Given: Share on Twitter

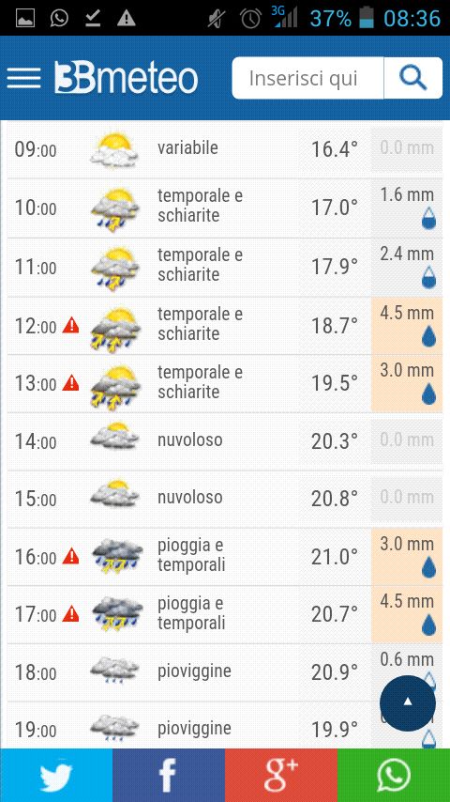Looking at the screenshot, I should (x=56, y=776).
